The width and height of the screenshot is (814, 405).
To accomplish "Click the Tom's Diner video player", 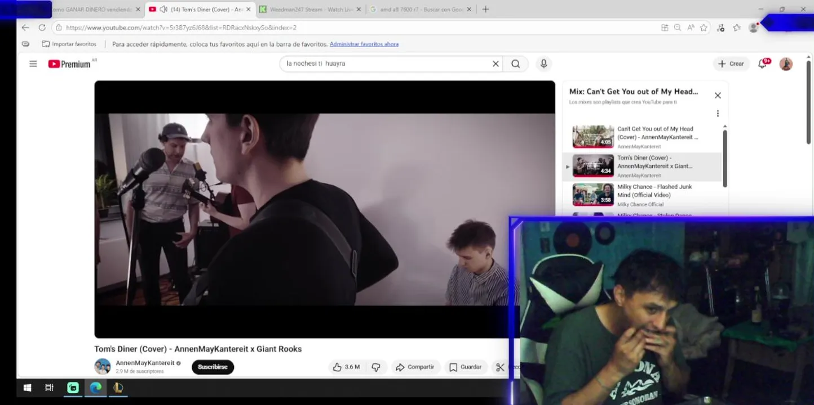I will [x=325, y=209].
